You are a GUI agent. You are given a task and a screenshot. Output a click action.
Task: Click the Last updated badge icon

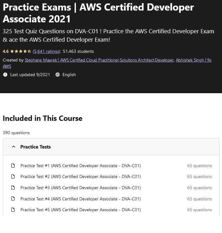coord(5,75)
